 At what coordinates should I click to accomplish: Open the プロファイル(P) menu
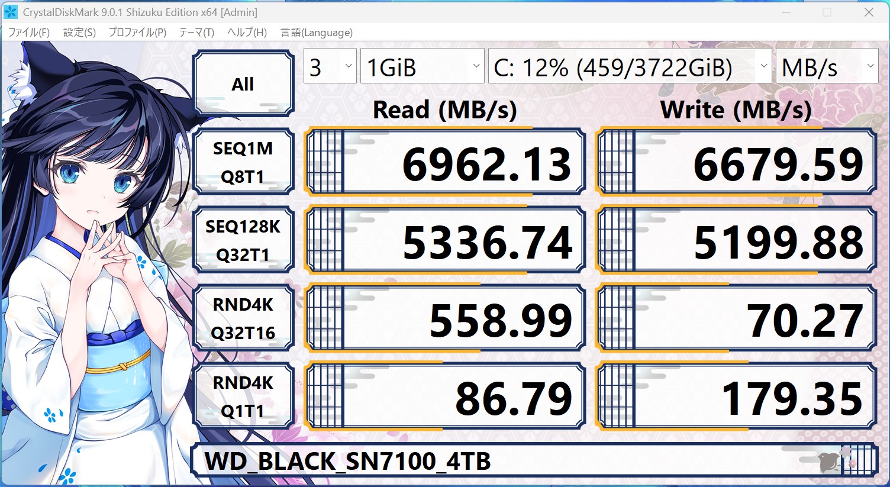(x=137, y=33)
